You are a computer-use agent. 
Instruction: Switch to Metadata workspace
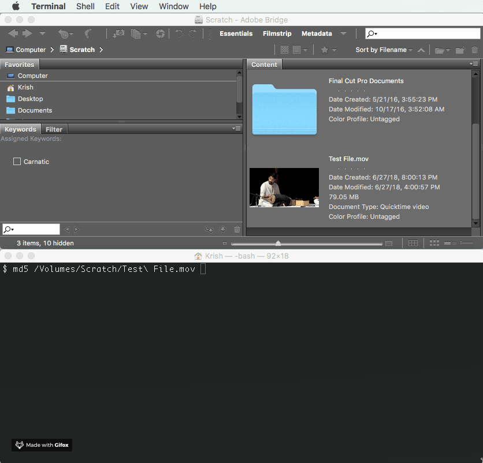(317, 33)
